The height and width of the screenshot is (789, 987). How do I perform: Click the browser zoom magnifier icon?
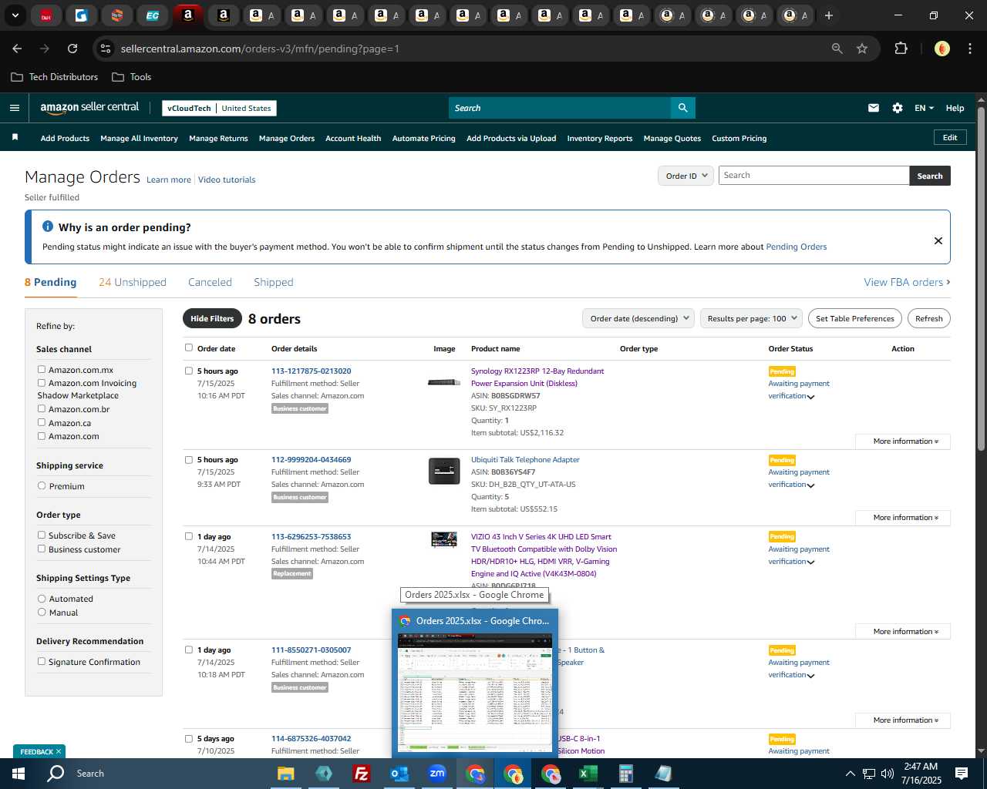tap(837, 49)
